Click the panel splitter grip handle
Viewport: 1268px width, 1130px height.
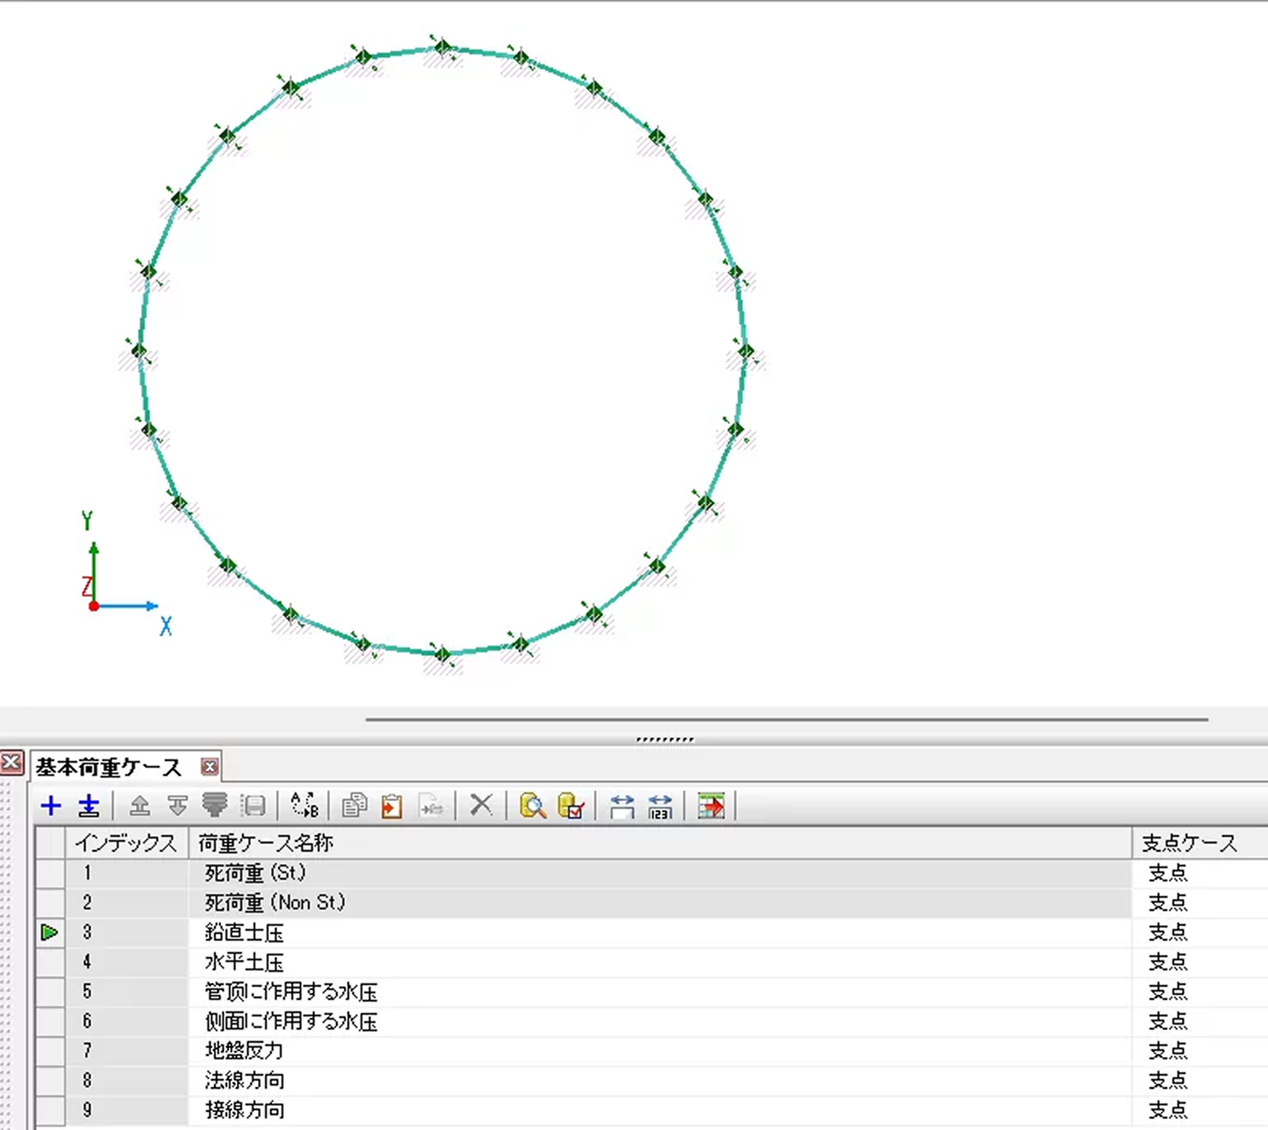tap(664, 740)
